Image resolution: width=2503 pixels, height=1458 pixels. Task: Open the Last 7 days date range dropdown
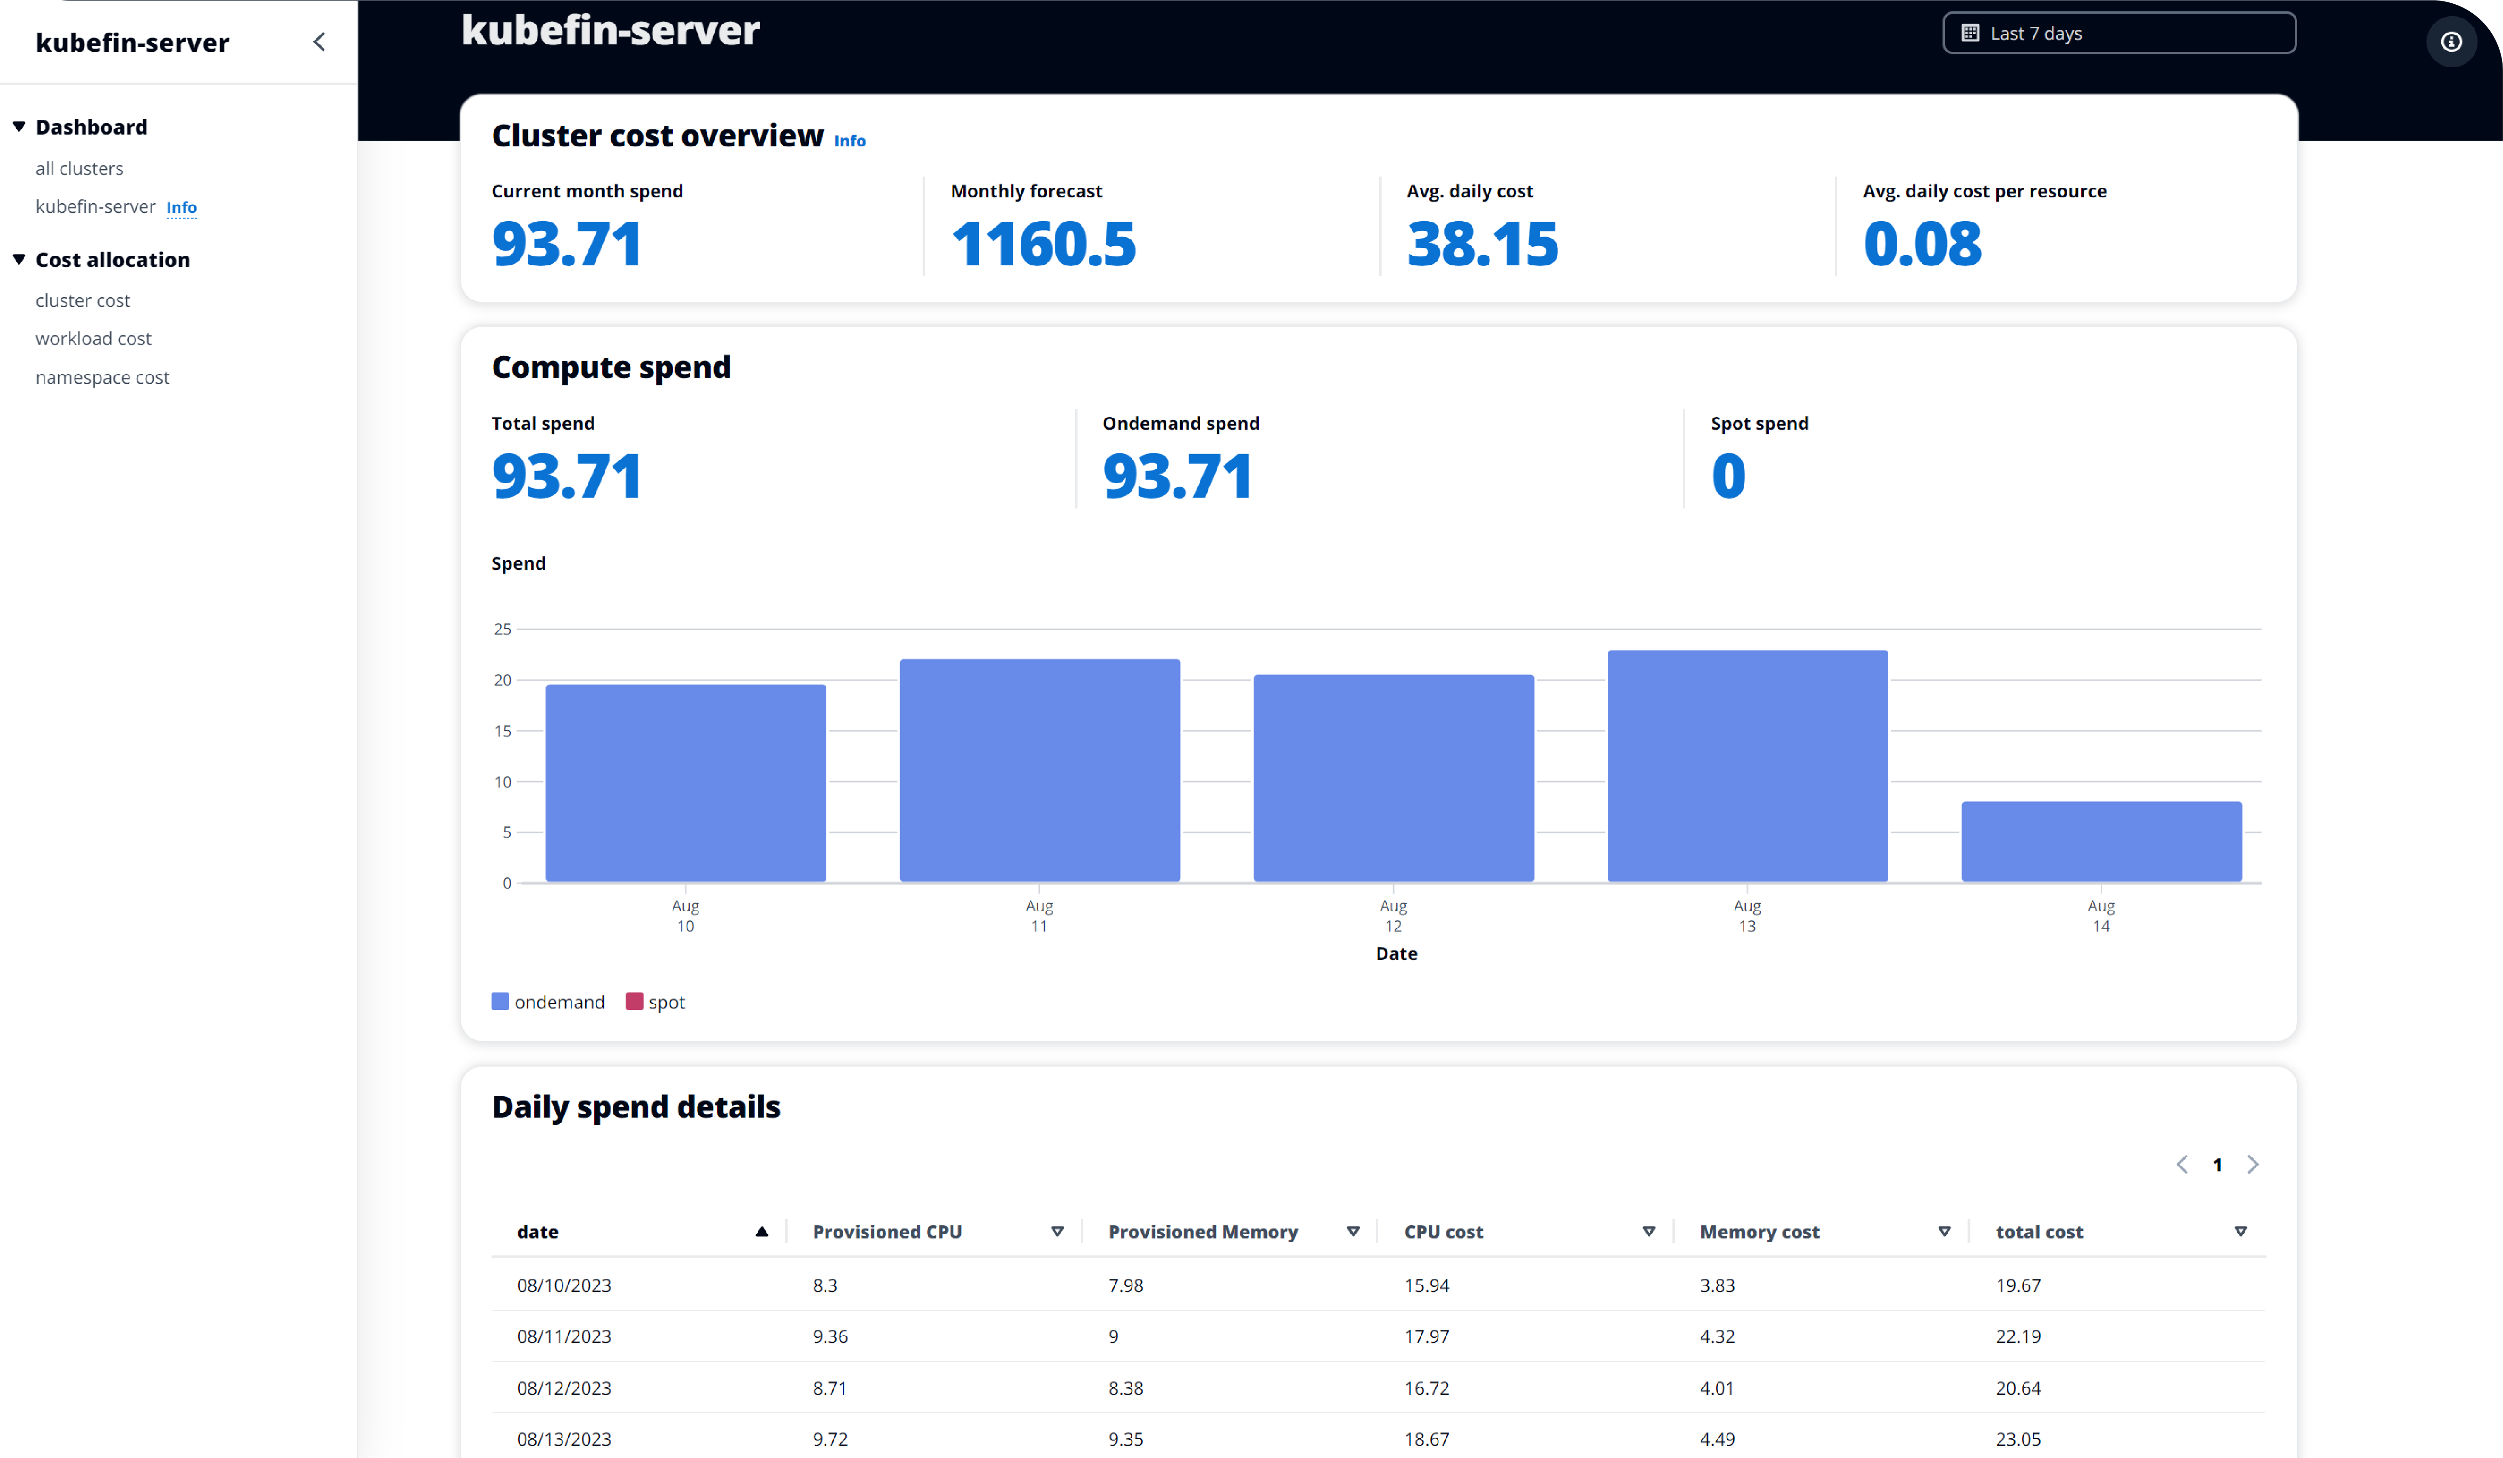2119,33
